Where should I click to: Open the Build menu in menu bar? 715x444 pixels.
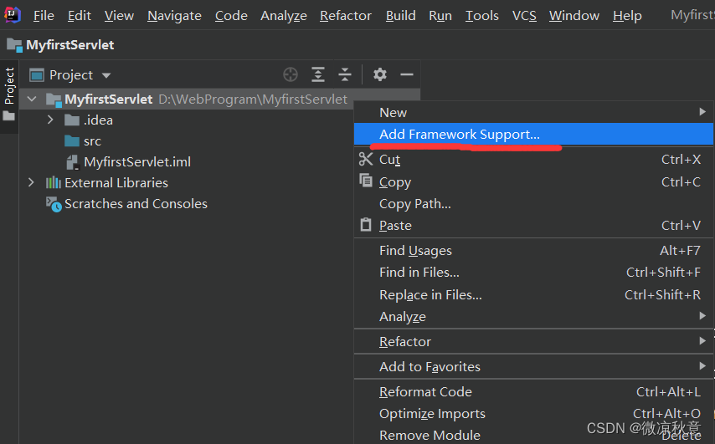pos(400,16)
